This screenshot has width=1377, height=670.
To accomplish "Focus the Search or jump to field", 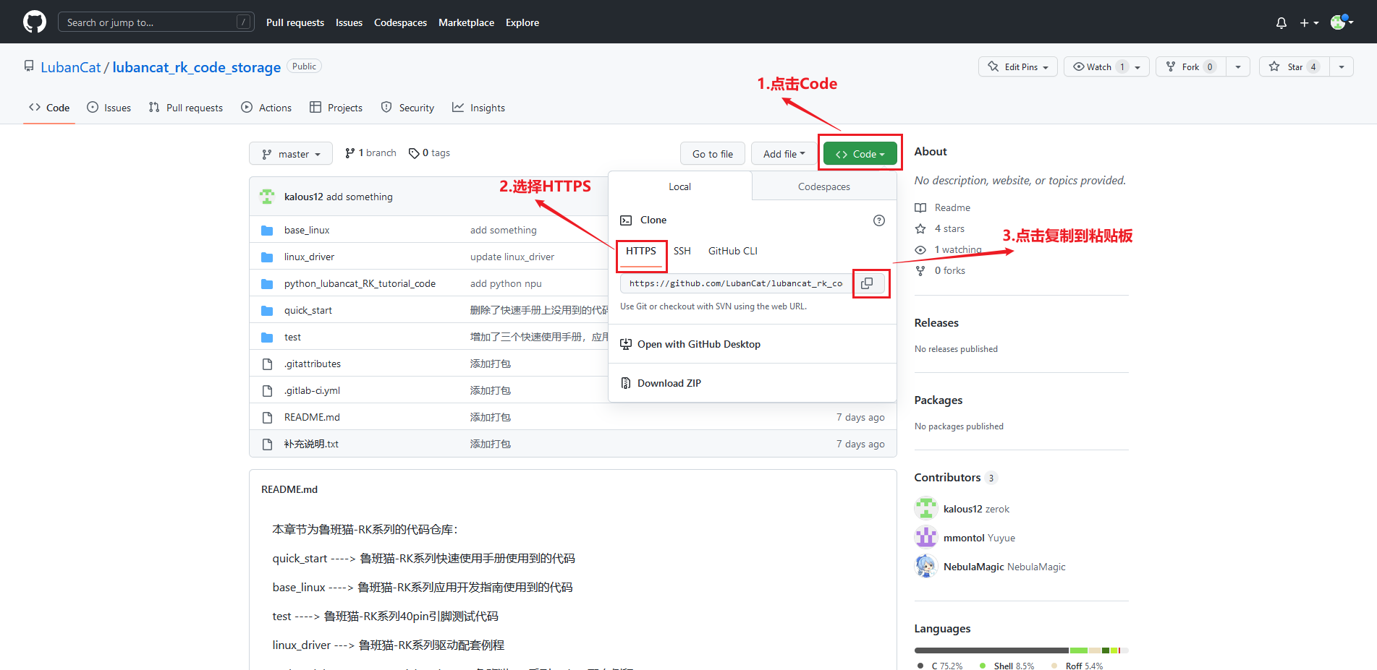I will (x=156, y=22).
